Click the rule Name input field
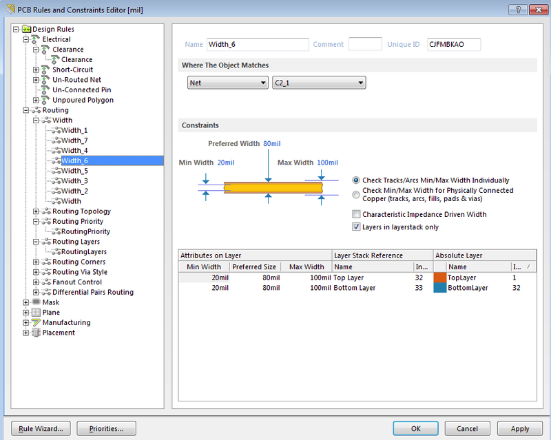This screenshot has height=440, width=551. click(x=257, y=45)
